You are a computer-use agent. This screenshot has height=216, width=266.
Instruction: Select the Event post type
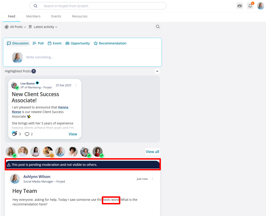pos(55,43)
